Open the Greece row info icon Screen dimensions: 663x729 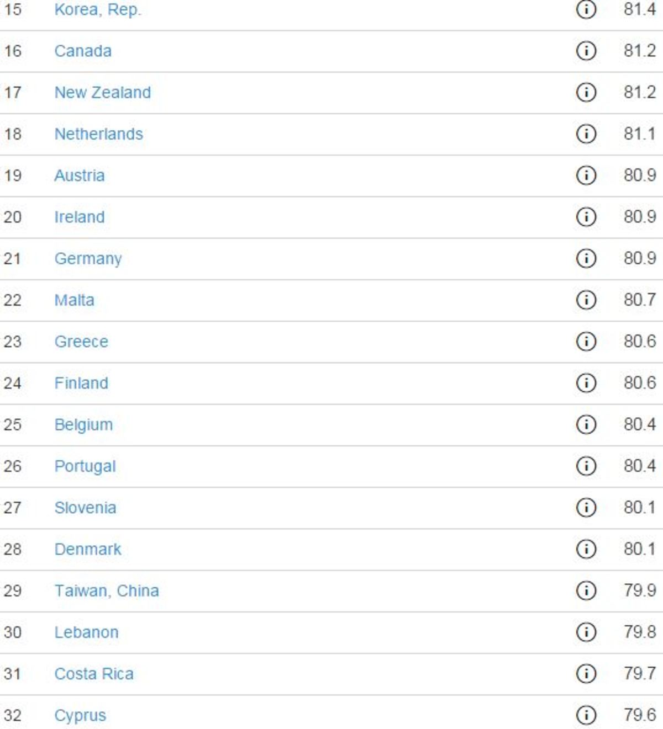coord(586,342)
